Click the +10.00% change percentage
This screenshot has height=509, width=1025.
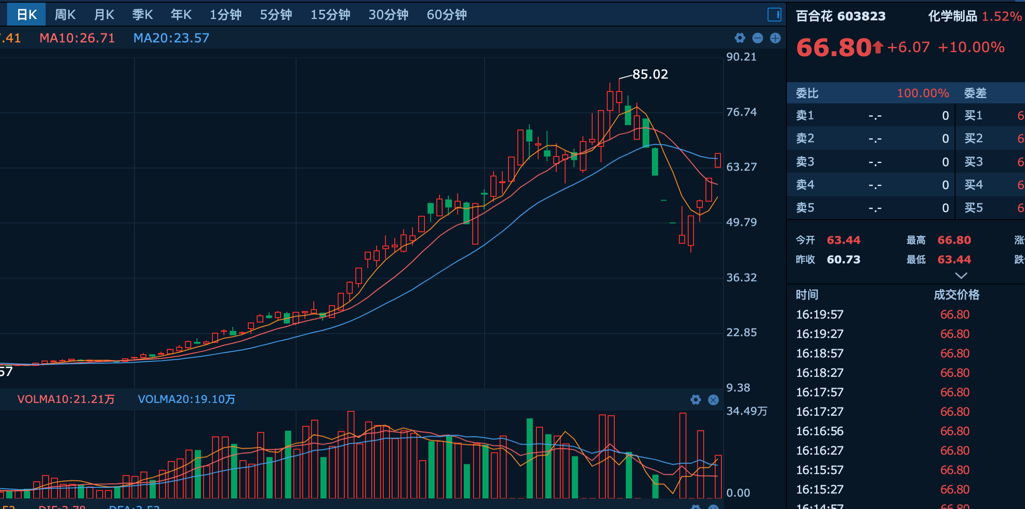971,47
